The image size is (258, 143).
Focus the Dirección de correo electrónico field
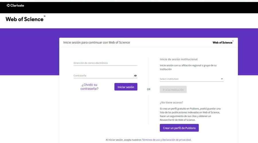tap(105, 63)
